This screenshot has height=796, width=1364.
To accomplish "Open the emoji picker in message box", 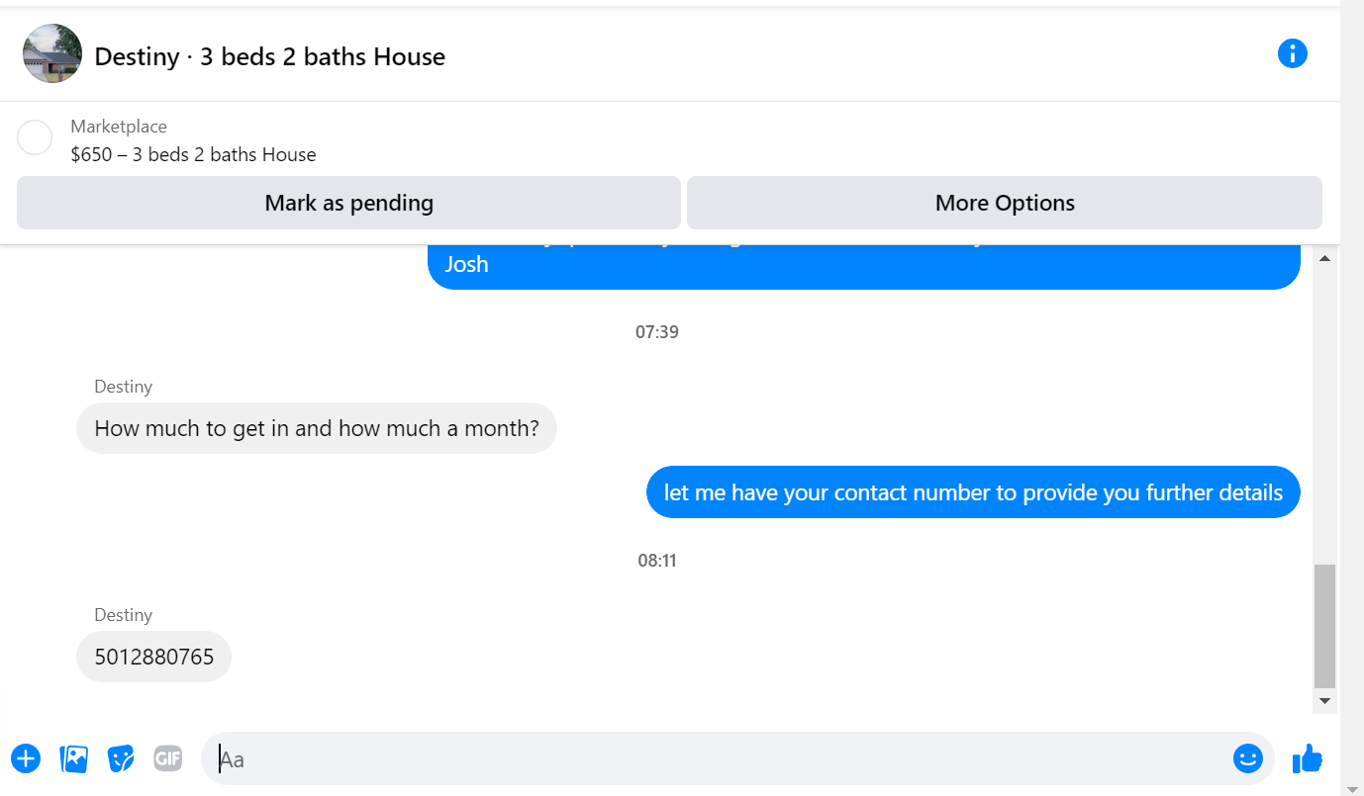I will coord(1248,758).
